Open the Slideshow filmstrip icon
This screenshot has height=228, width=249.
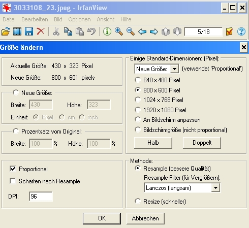coord(17,31)
